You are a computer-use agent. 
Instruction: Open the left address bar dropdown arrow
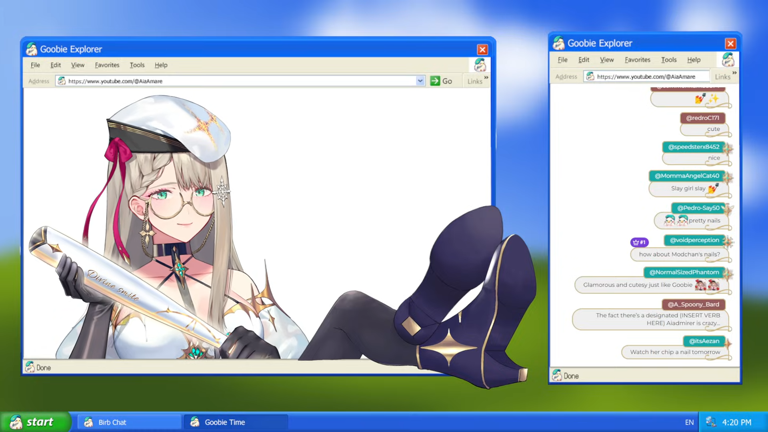pos(420,81)
